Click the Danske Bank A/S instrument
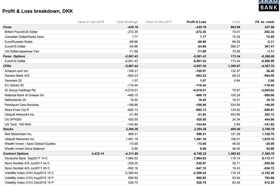This screenshot has width=280, height=187. tap(17, 76)
